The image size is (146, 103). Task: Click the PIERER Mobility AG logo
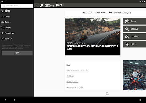(x=47, y=5)
